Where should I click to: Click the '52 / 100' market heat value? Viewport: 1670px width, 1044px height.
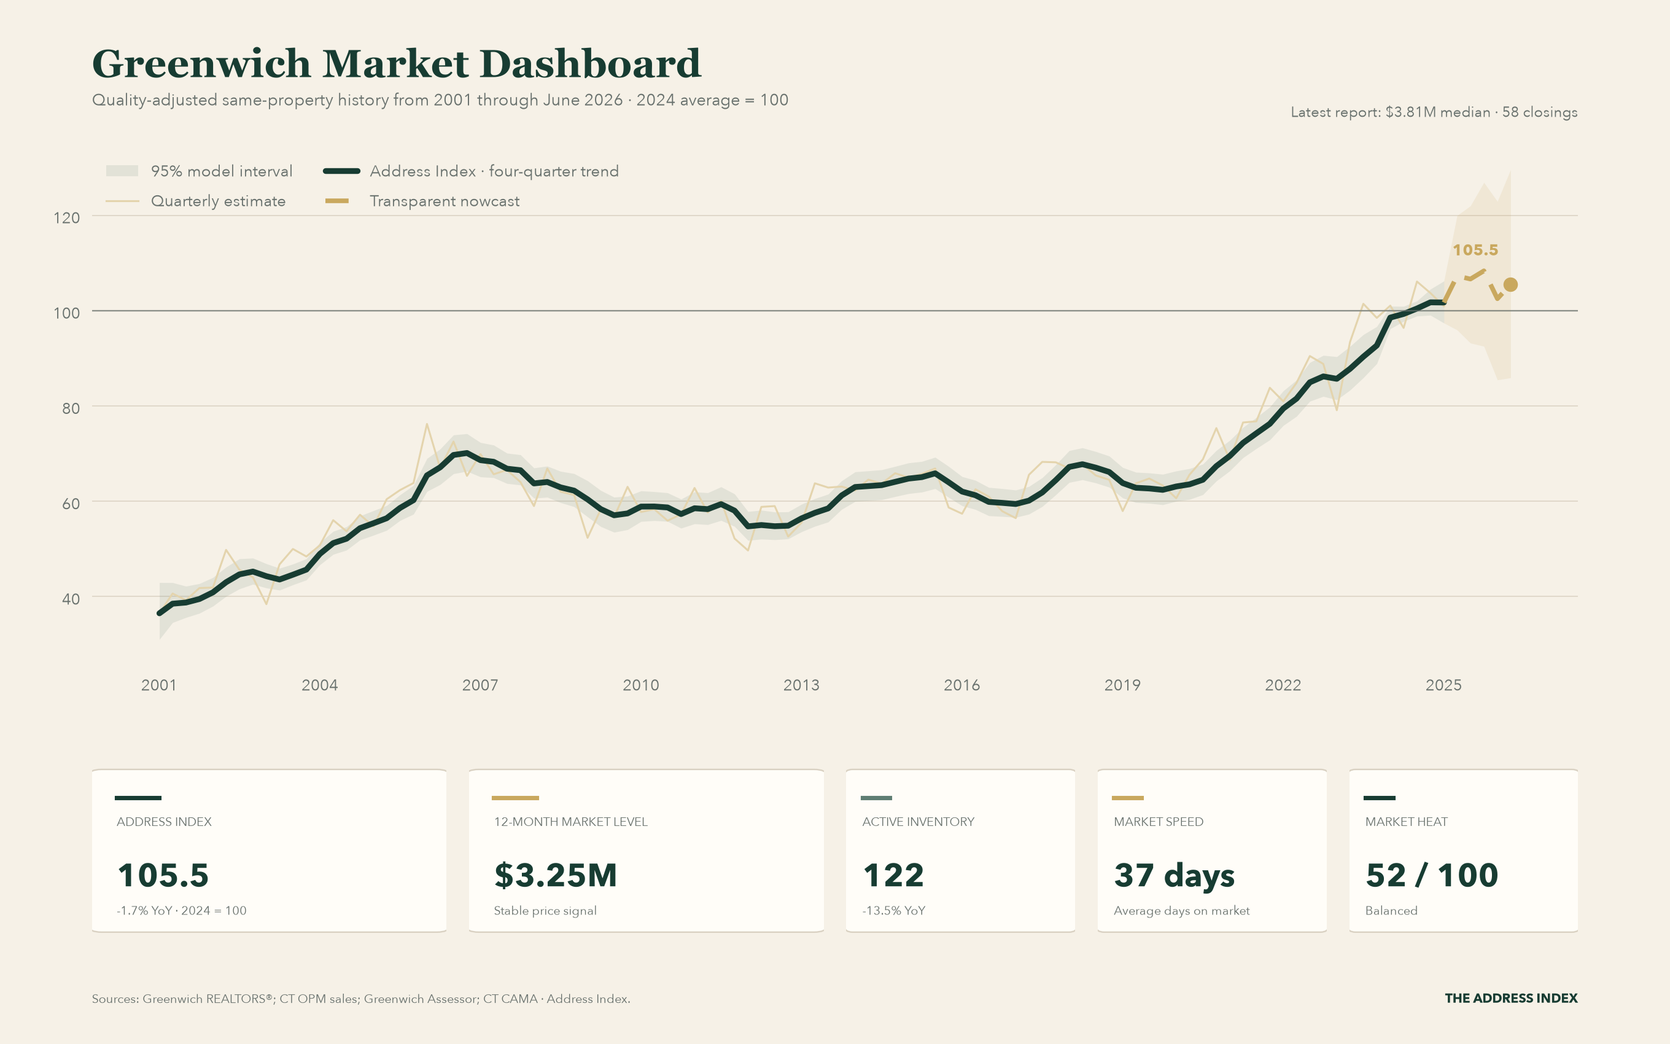[x=1432, y=876]
